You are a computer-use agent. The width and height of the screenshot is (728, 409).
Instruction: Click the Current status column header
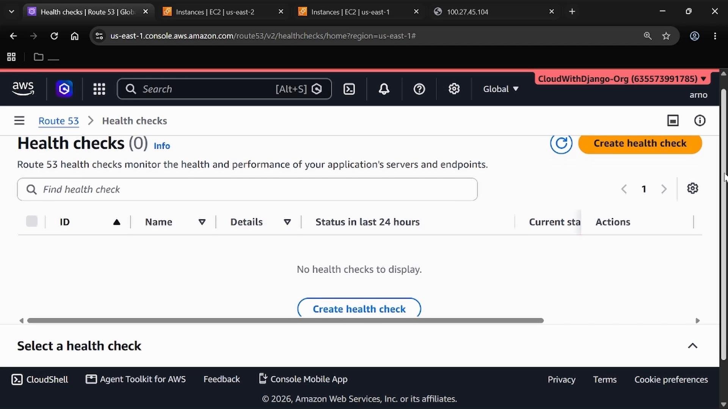click(555, 222)
